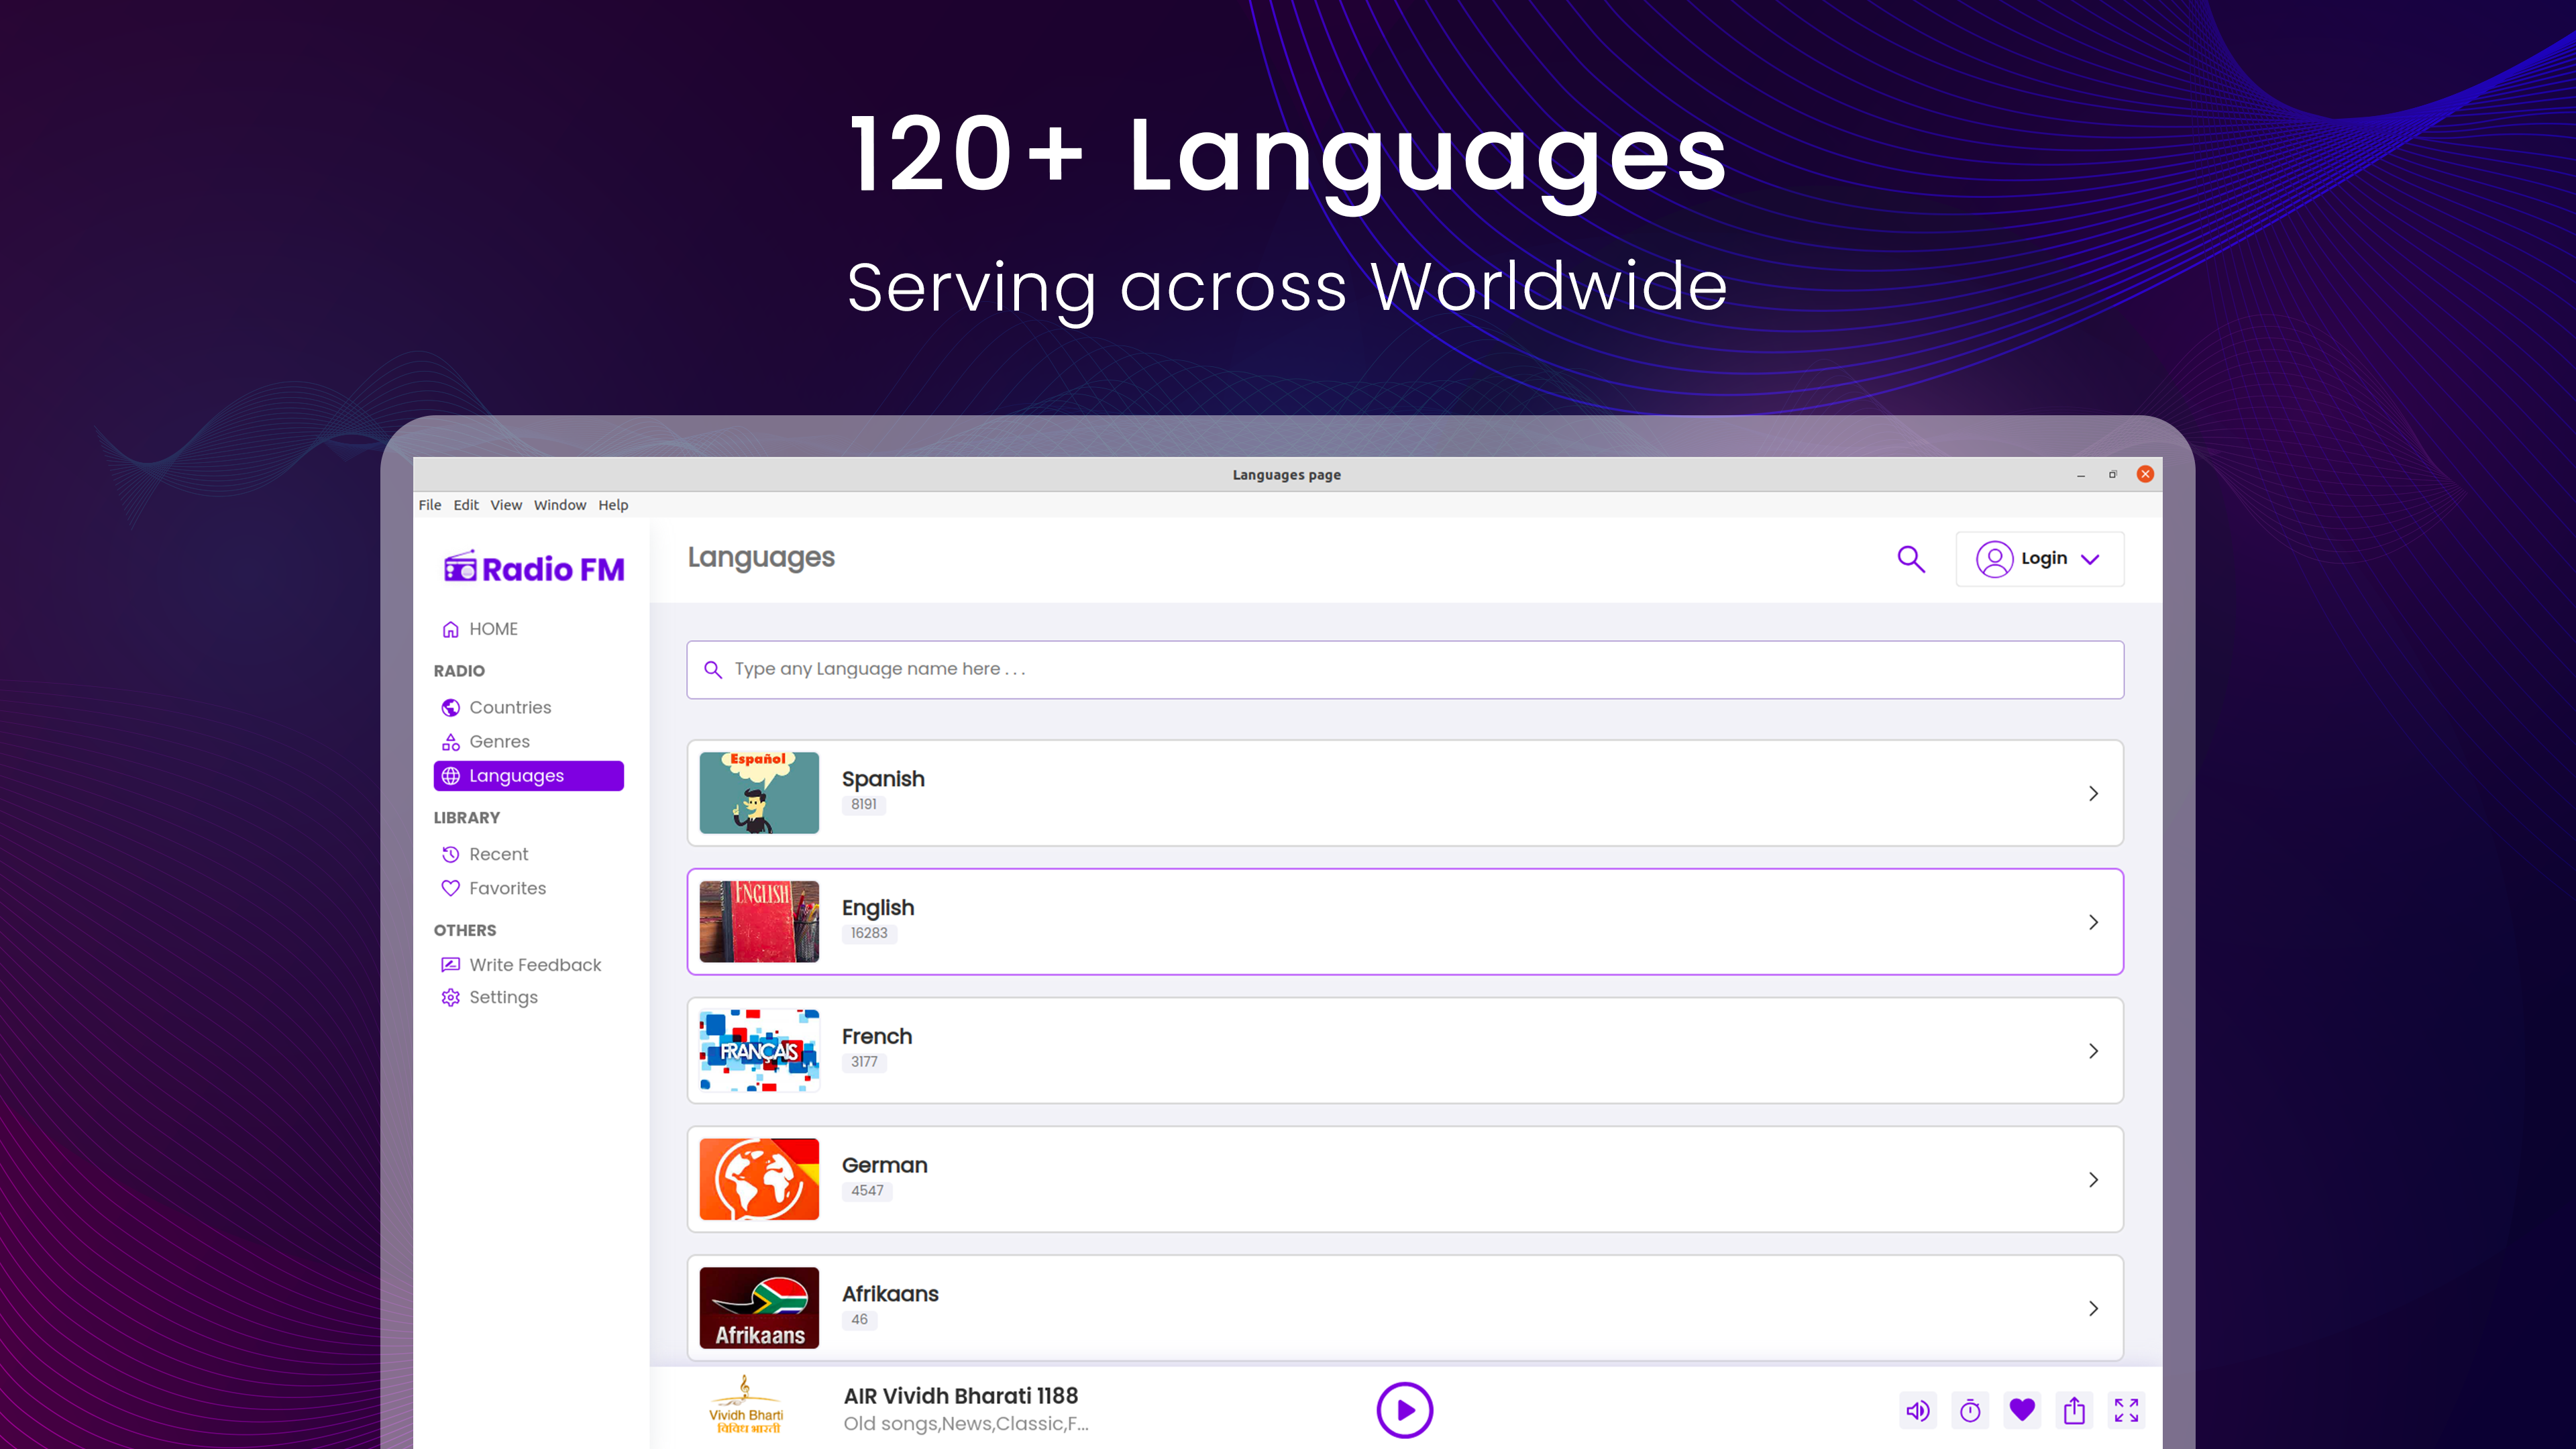Open German stations via its chevron

(x=2093, y=1180)
